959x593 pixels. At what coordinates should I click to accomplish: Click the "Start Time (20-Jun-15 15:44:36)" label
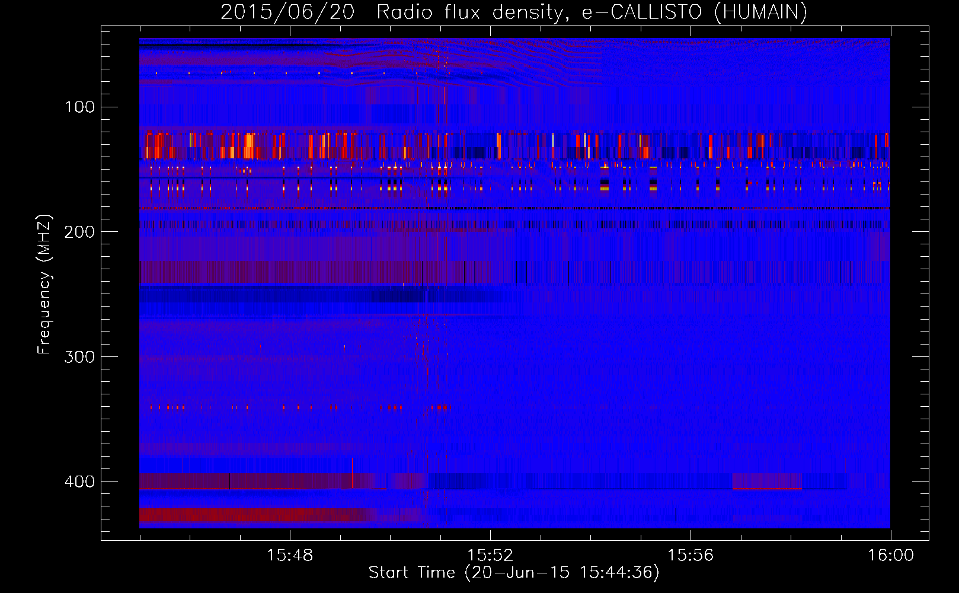click(514, 573)
